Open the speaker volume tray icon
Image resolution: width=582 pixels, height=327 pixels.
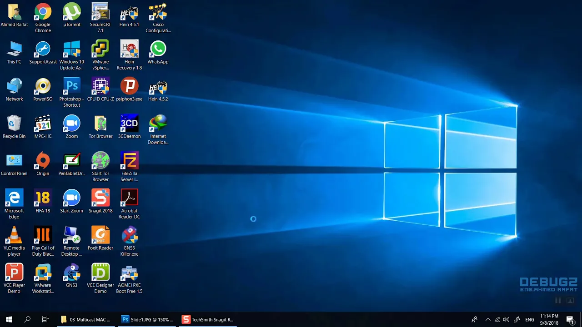tap(506, 319)
